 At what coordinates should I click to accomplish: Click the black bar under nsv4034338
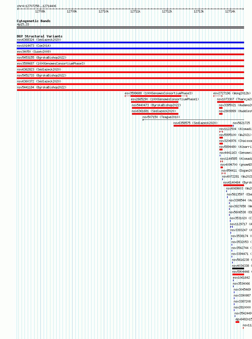(238, 268)
